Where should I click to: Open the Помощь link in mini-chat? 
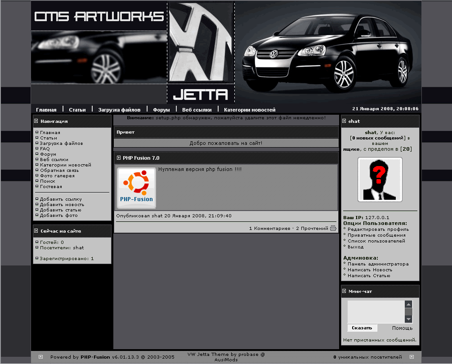click(x=402, y=328)
